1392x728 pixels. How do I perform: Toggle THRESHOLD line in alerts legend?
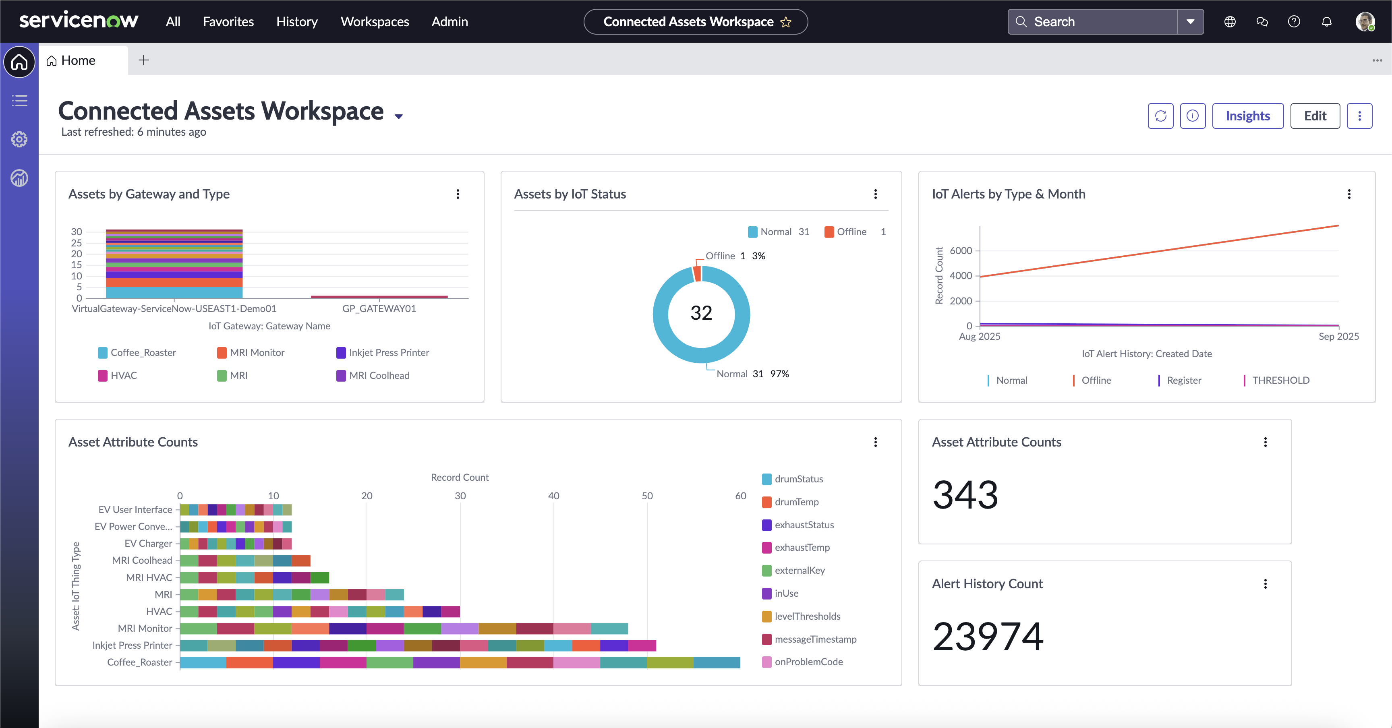[1276, 380]
